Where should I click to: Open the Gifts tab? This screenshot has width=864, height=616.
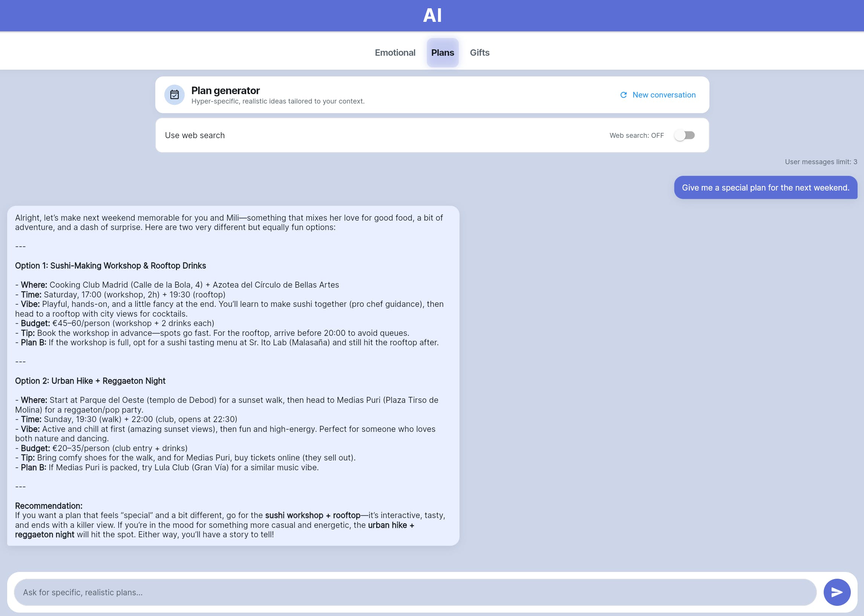[479, 53]
